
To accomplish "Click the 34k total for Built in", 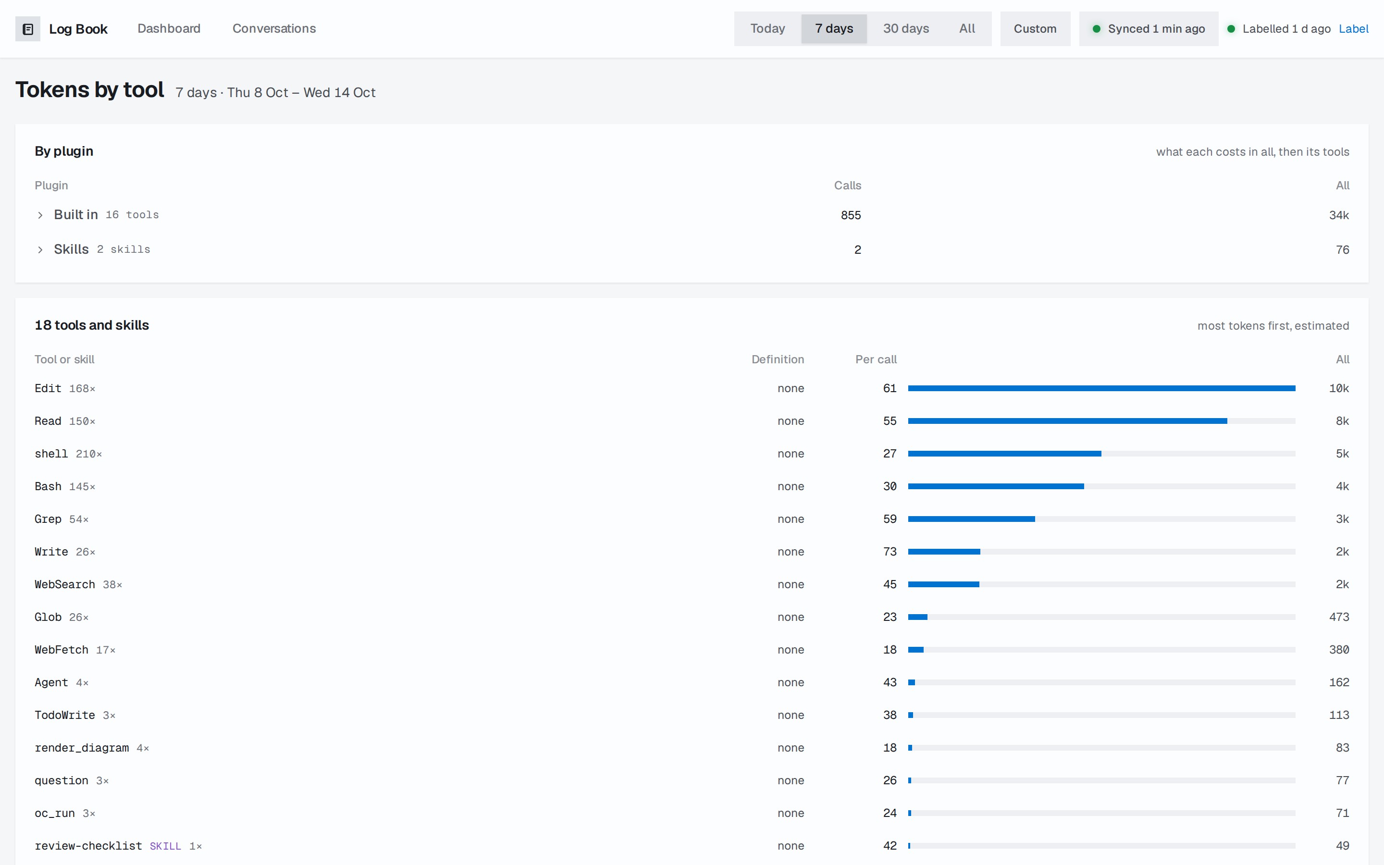I will (x=1339, y=215).
